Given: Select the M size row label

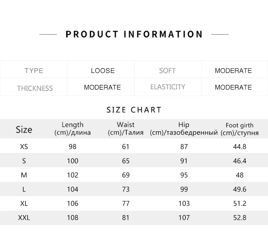Looking at the screenshot, I should coord(24,175).
